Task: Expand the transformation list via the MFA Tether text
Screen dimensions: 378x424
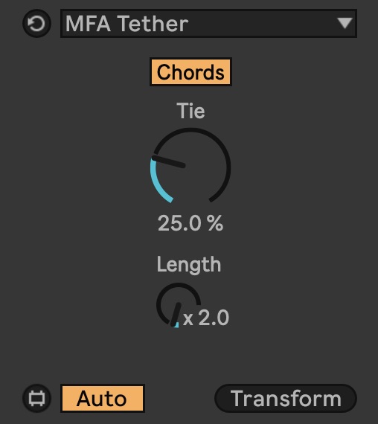Action: click(x=126, y=24)
